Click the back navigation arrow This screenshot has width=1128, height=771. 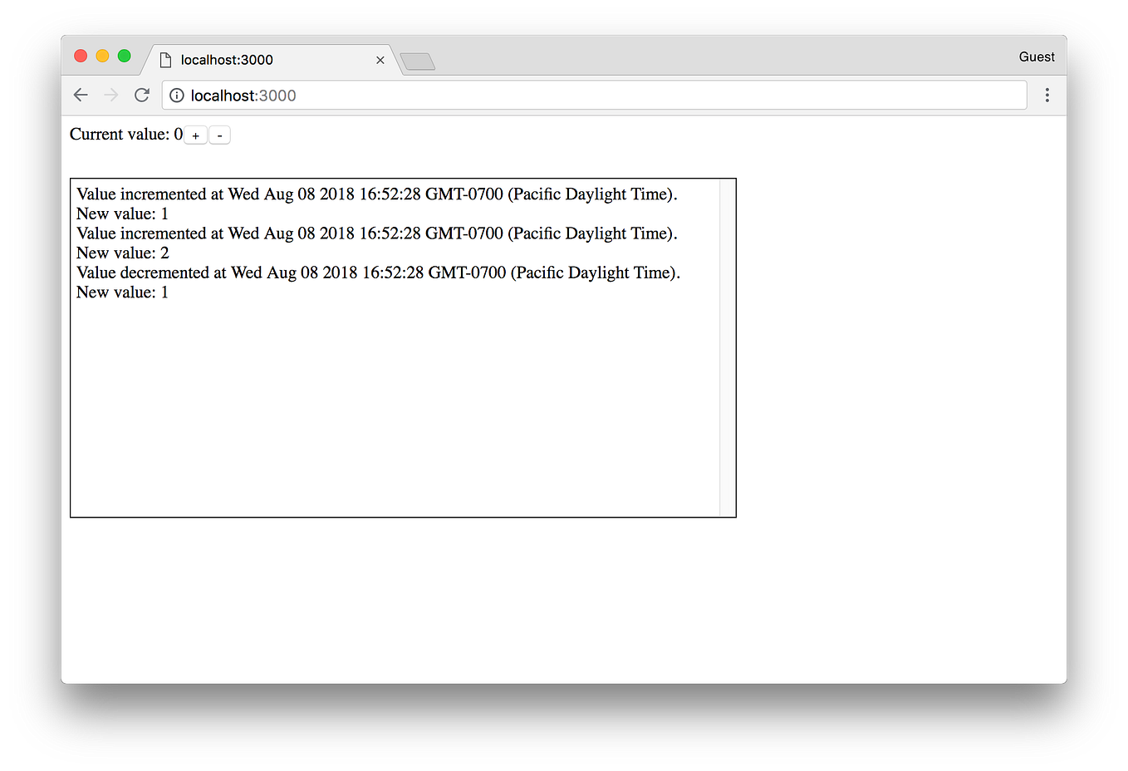coord(80,95)
